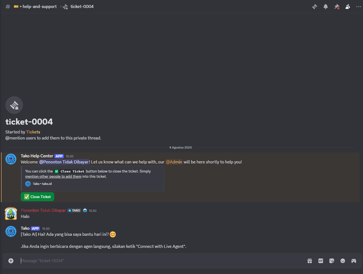
Task: Click Penonton Tidak Dibayar's avatar
Action: tap(11, 213)
